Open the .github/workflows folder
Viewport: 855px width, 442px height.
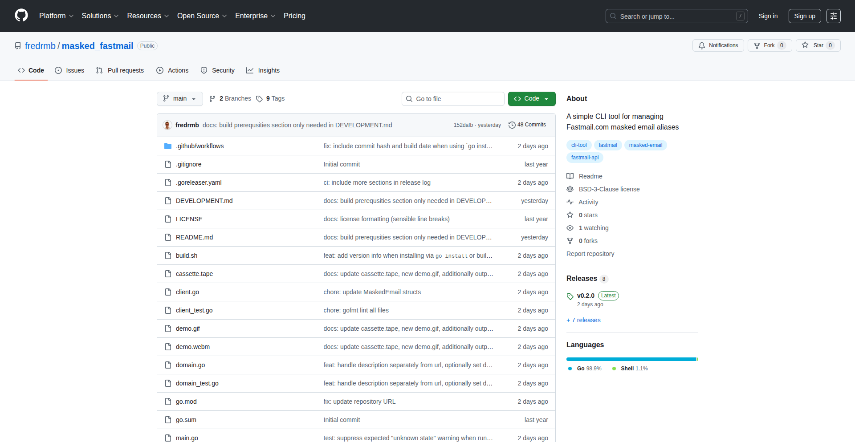tap(199, 146)
